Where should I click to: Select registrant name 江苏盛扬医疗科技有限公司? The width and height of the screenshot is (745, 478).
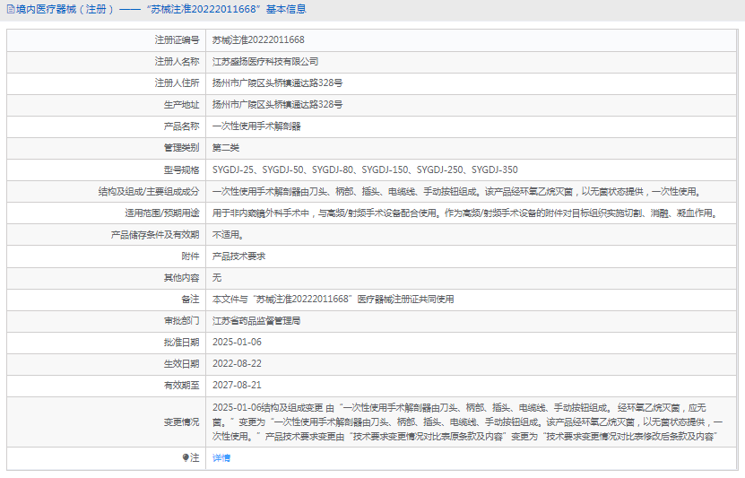pyautogui.click(x=265, y=61)
